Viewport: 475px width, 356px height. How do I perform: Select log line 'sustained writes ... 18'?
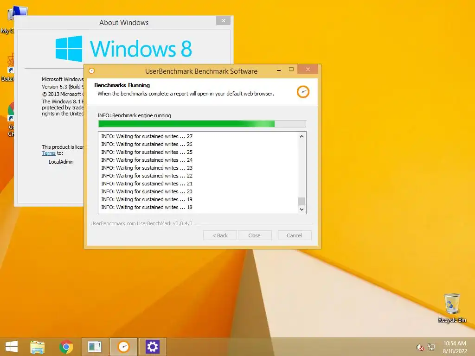tap(147, 207)
